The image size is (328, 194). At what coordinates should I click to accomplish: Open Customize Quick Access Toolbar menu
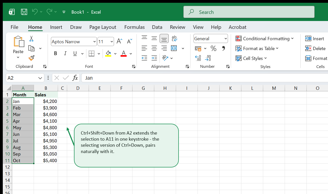click(64, 12)
